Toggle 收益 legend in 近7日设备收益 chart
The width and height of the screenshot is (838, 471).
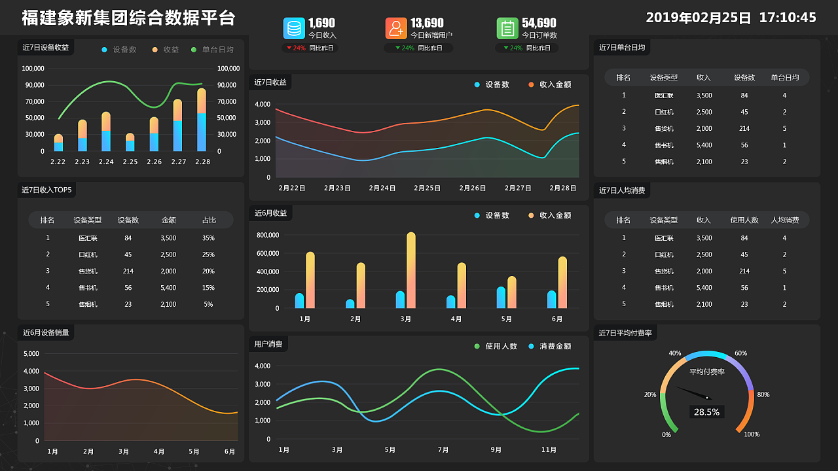pos(166,50)
